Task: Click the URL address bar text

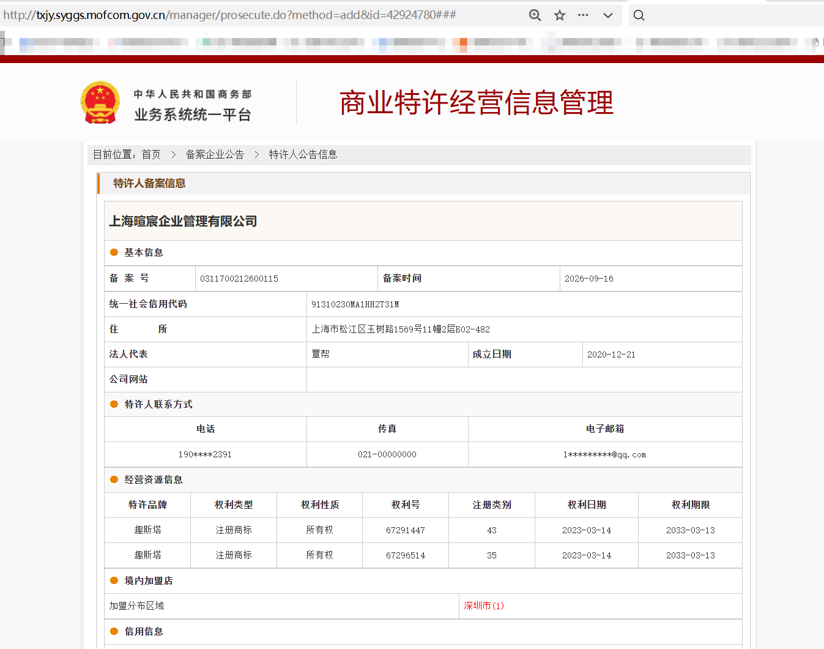Action: pyautogui.click(x=229, y=15)
